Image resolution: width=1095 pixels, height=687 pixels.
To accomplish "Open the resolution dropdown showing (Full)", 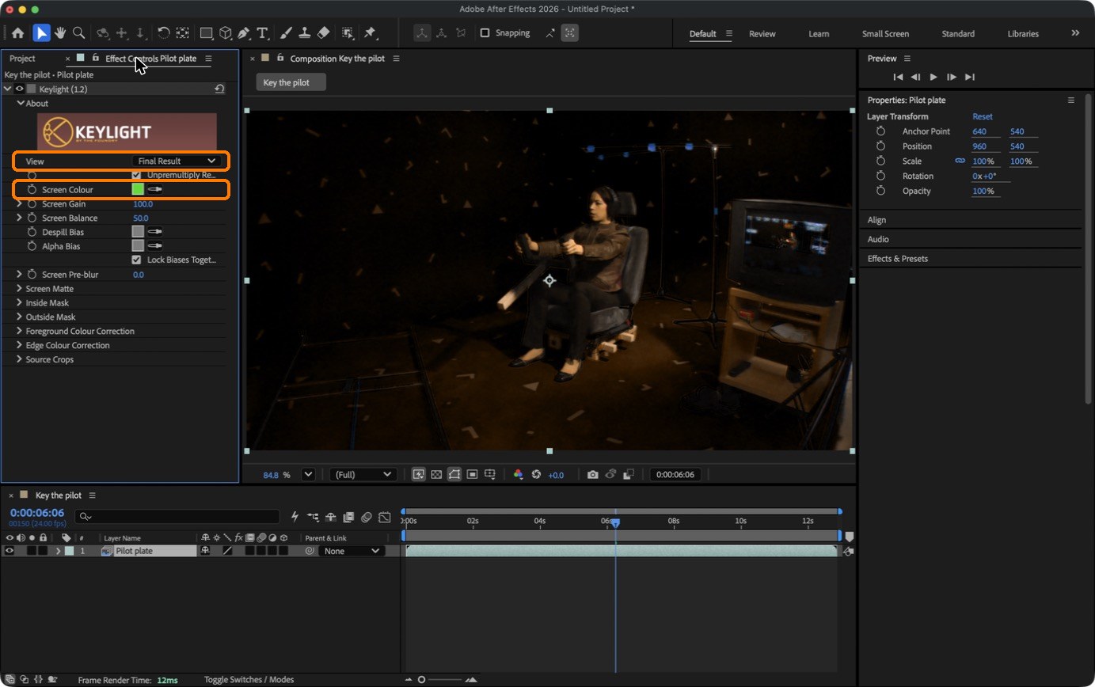I will pos(363,475).
